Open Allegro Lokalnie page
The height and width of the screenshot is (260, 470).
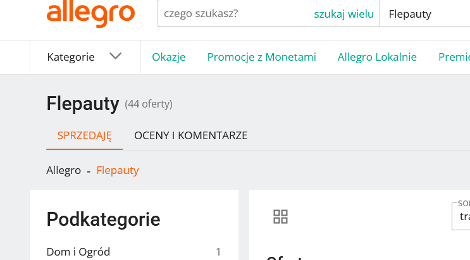coord(377,57)
